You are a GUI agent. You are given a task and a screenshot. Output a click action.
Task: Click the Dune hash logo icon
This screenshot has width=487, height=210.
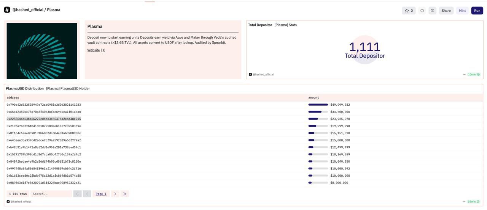7,10
